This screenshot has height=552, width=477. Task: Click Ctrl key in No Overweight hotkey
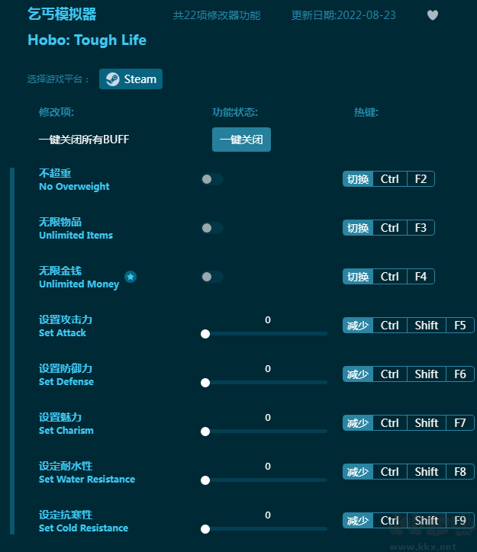(x=390, y=179)
